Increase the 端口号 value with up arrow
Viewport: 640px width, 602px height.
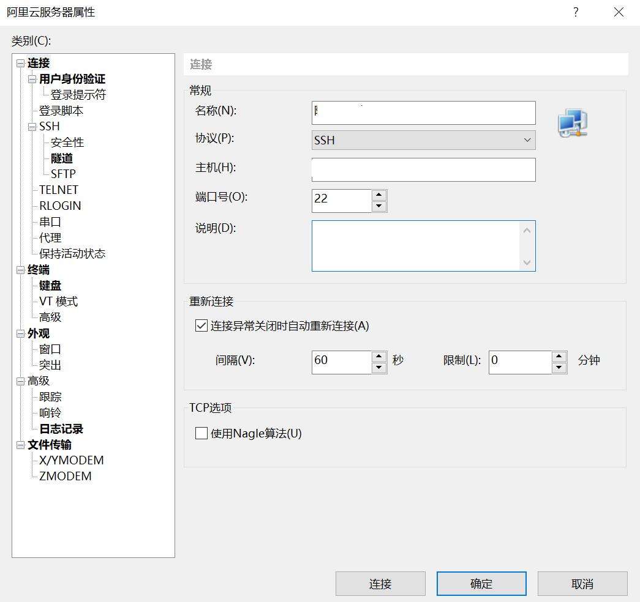pos(378,195)
